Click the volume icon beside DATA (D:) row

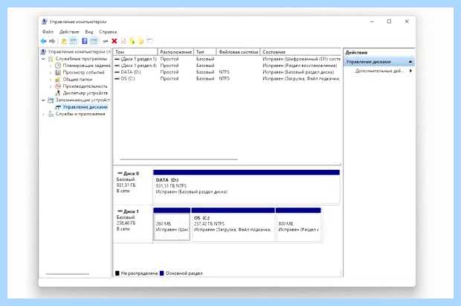point(117,72)
